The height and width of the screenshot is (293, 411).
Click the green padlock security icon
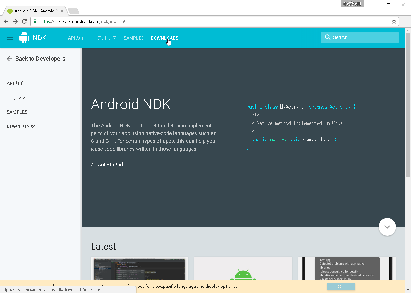(35, 21)
